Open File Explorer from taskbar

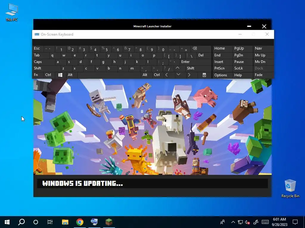pos(65,222)
